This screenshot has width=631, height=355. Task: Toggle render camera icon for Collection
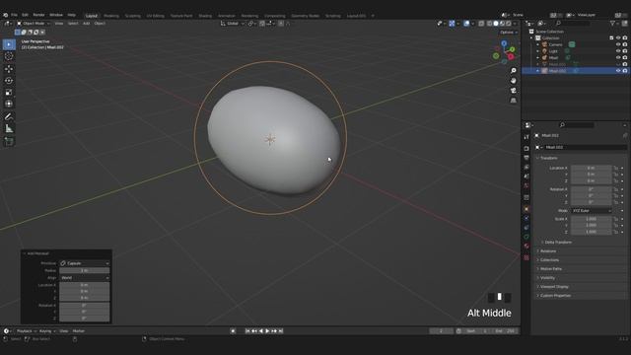[625, 37]
